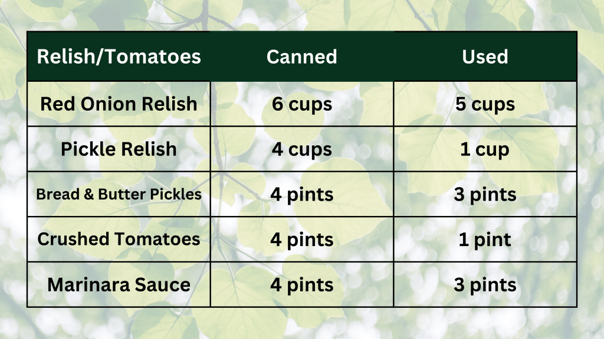Select the Canned column header

point(301,56)
